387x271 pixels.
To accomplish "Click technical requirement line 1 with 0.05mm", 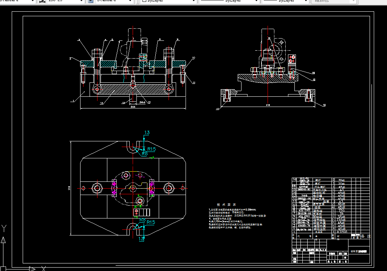I will coord(232,209).
